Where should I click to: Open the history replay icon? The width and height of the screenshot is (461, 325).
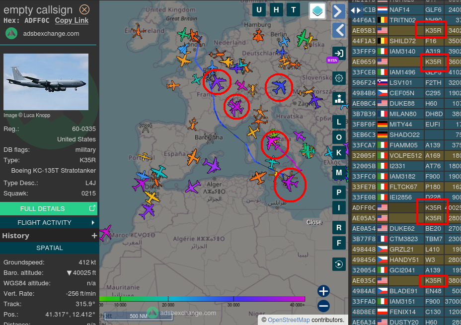click(x=339, y=264)
